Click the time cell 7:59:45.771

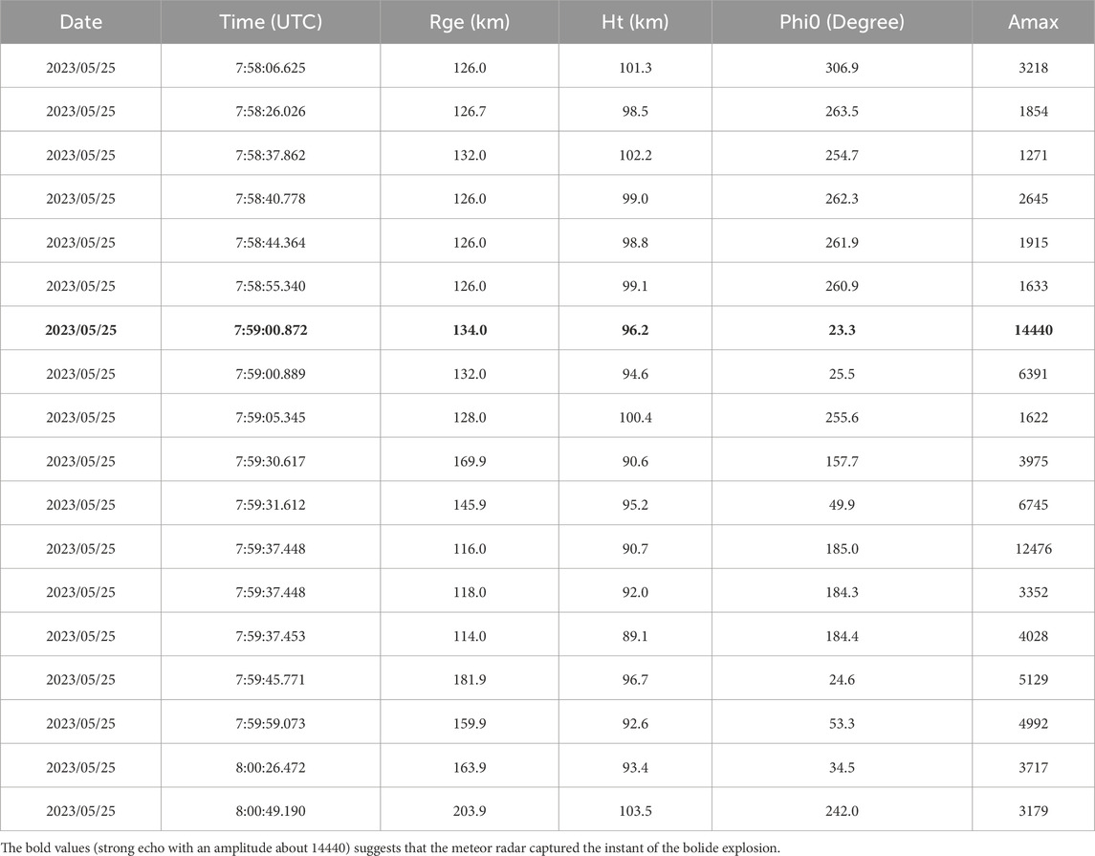pos(271,679)
